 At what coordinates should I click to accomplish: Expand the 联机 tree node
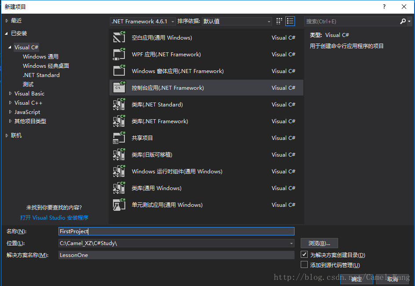7,136
